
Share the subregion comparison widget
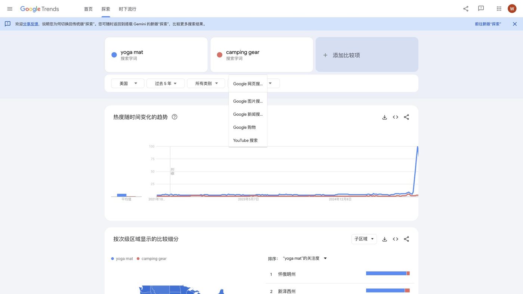[x=406, y=239]
